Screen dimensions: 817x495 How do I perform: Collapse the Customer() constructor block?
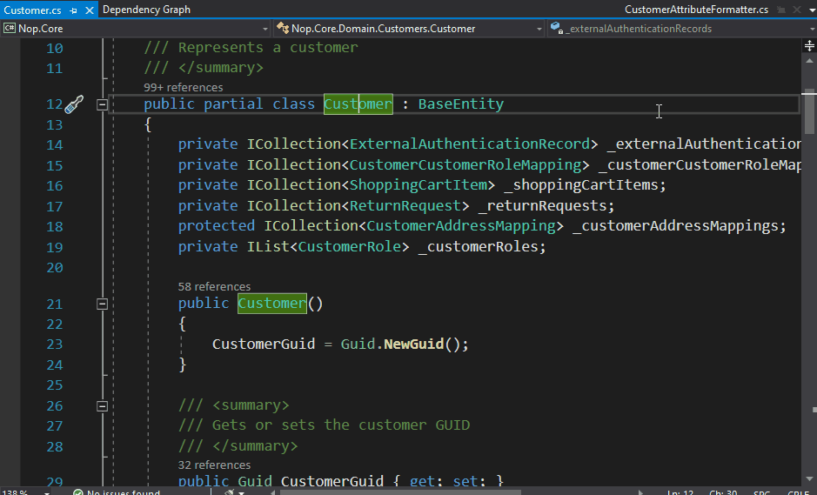(x=102, y=304)
